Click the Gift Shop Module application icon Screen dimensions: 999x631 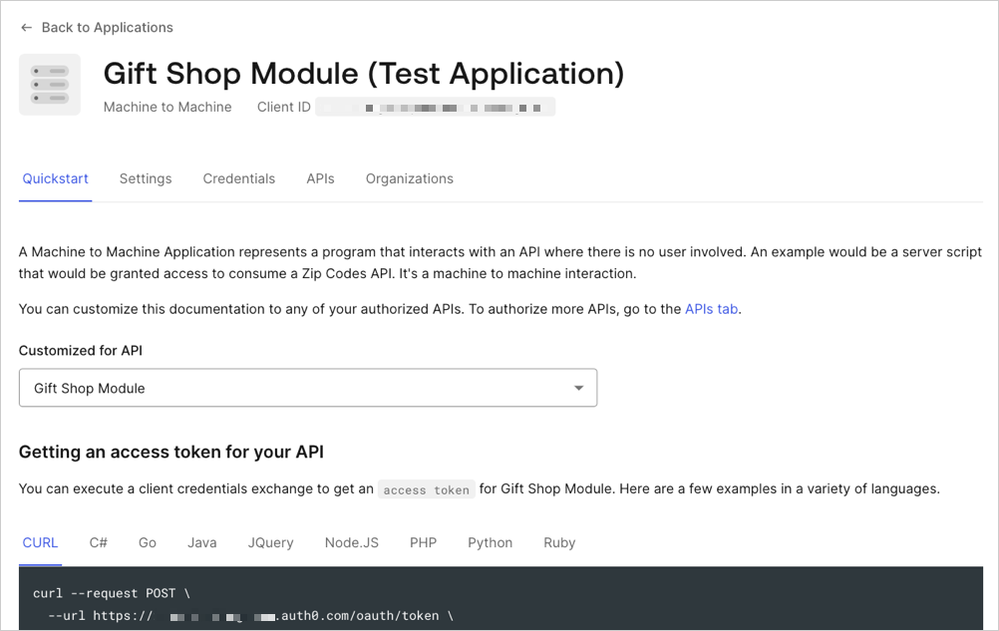click(49, 84)
